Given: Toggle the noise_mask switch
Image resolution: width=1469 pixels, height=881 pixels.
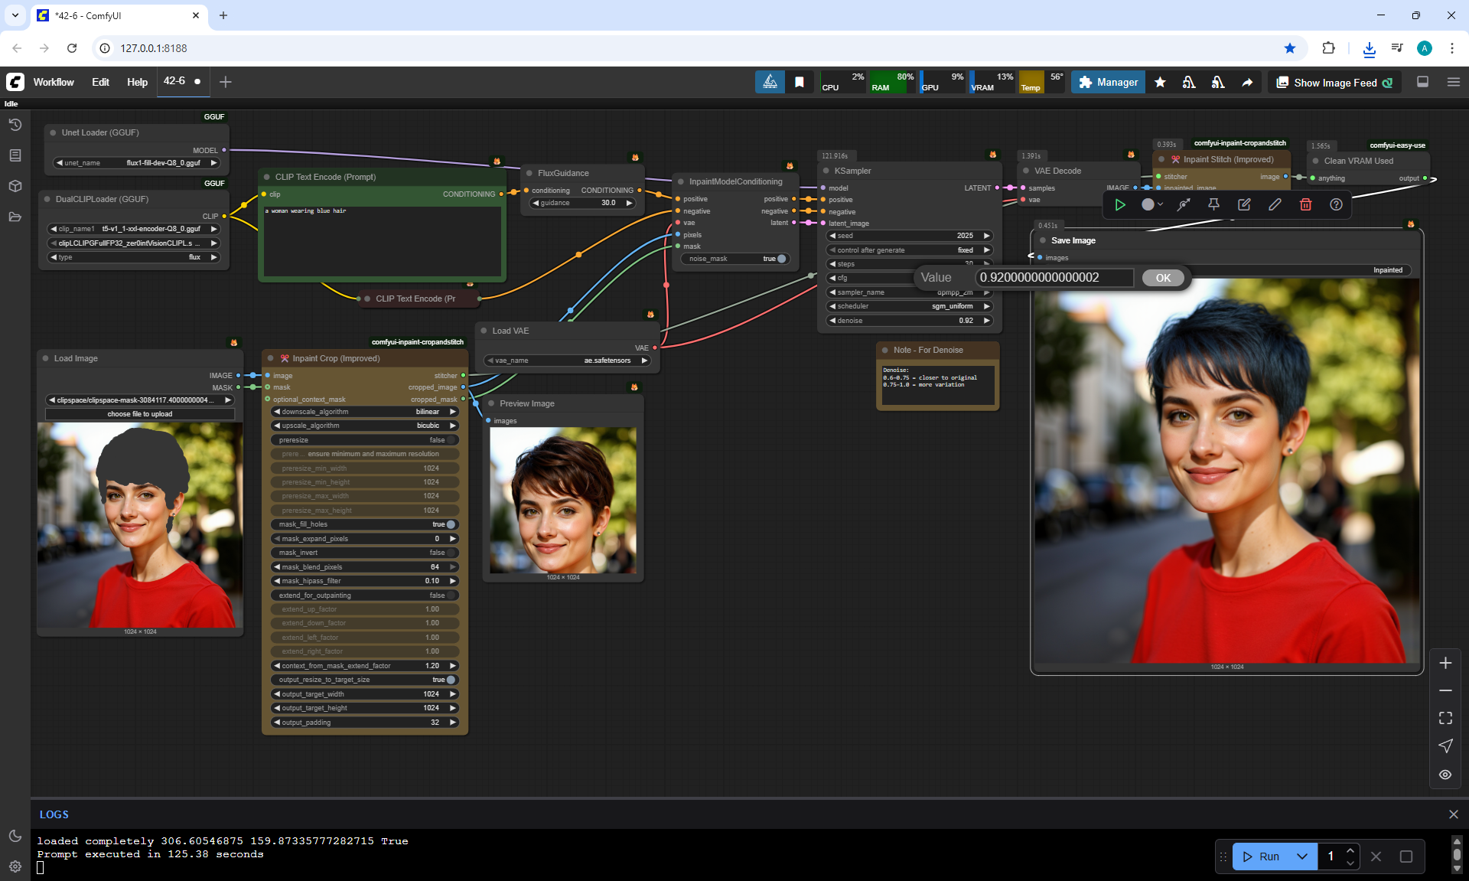Looking at the screenshot, I should (x=780, y=259).
